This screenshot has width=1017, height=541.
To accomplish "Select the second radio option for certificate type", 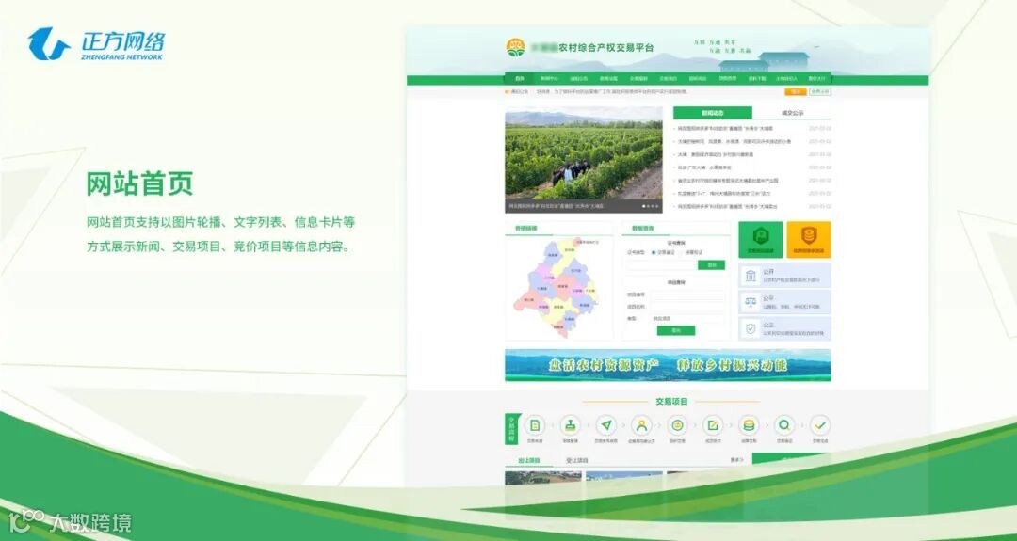I will [x=681, y=252].
